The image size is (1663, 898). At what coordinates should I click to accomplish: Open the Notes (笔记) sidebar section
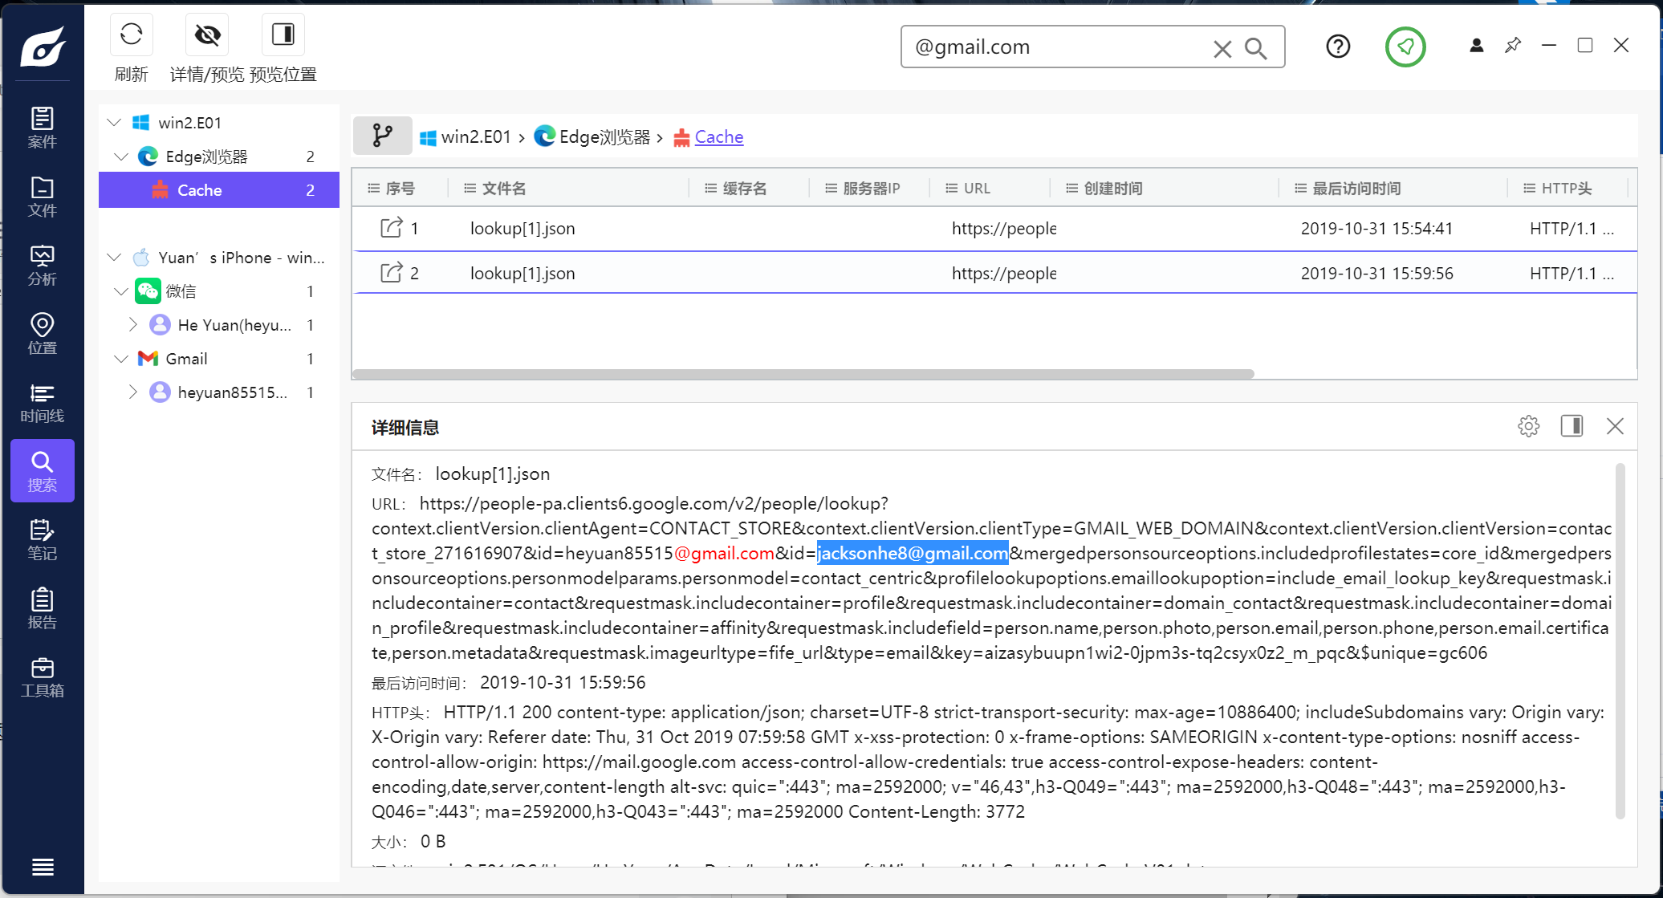pos(42,539)
